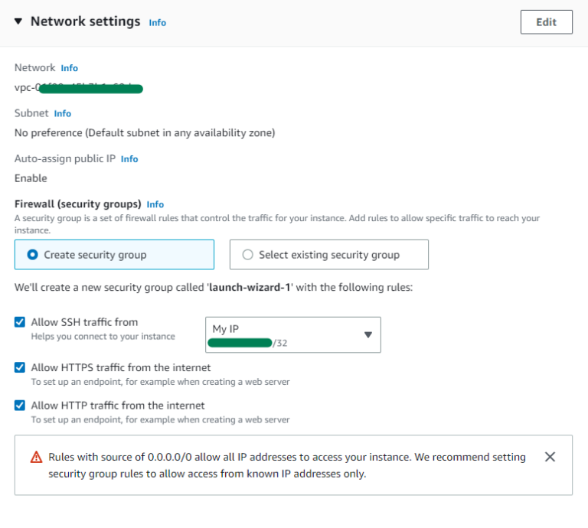This screenshot has width=588, height=528.
Task: Click the Network settings heading text
Action: pyautogui.click(x=86, y=21)
